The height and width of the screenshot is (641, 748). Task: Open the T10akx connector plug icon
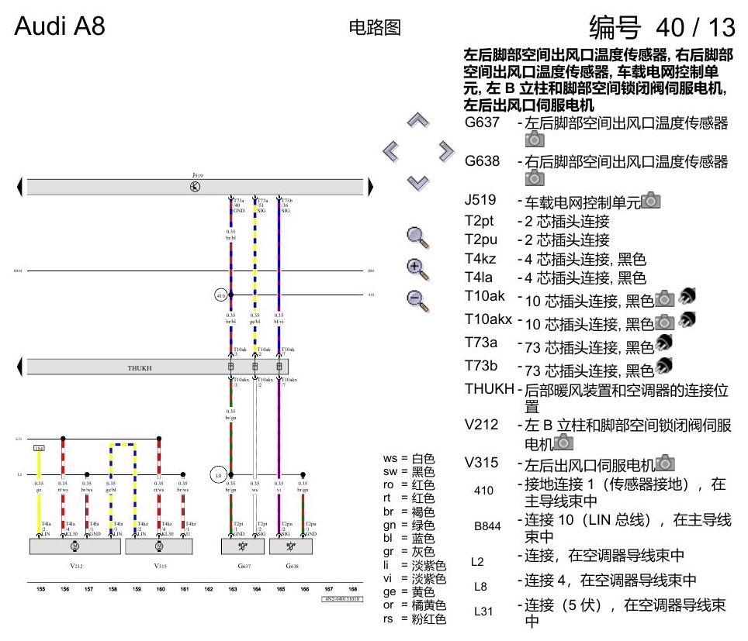(687, 319)
